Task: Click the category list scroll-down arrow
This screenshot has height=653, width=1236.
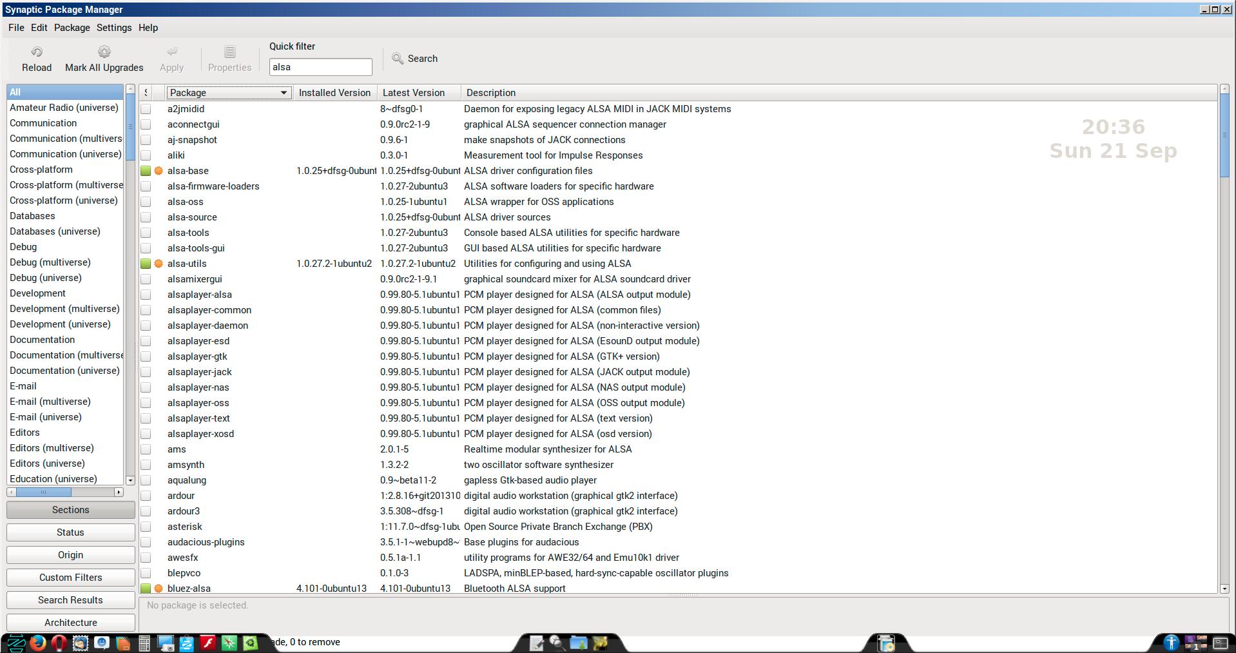Action: [130, 480]
